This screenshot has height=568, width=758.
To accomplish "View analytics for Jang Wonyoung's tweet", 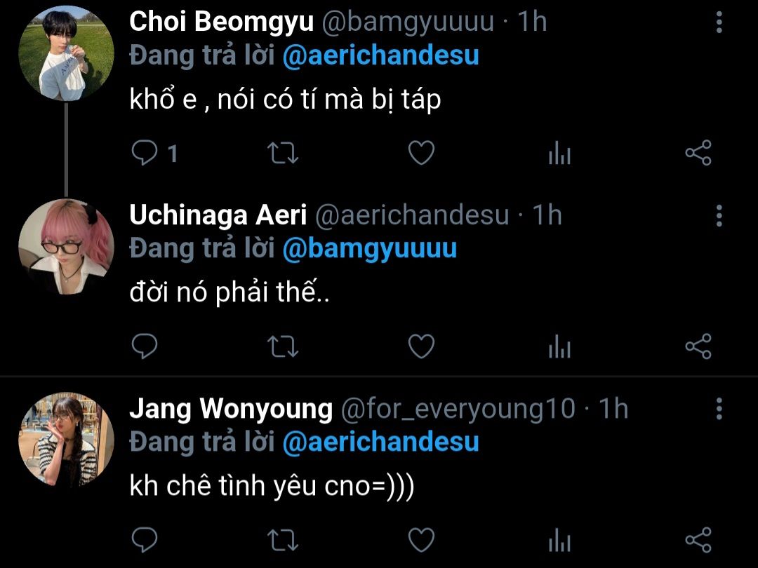I will tap(559, 540).
